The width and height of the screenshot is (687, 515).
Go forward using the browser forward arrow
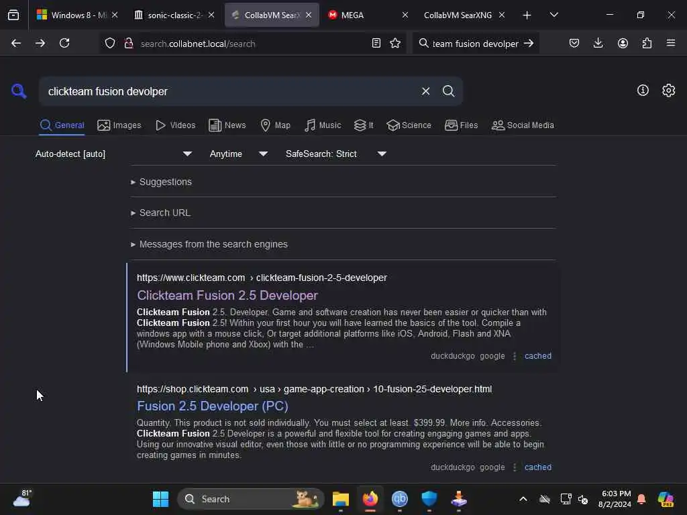pos(40,43)
